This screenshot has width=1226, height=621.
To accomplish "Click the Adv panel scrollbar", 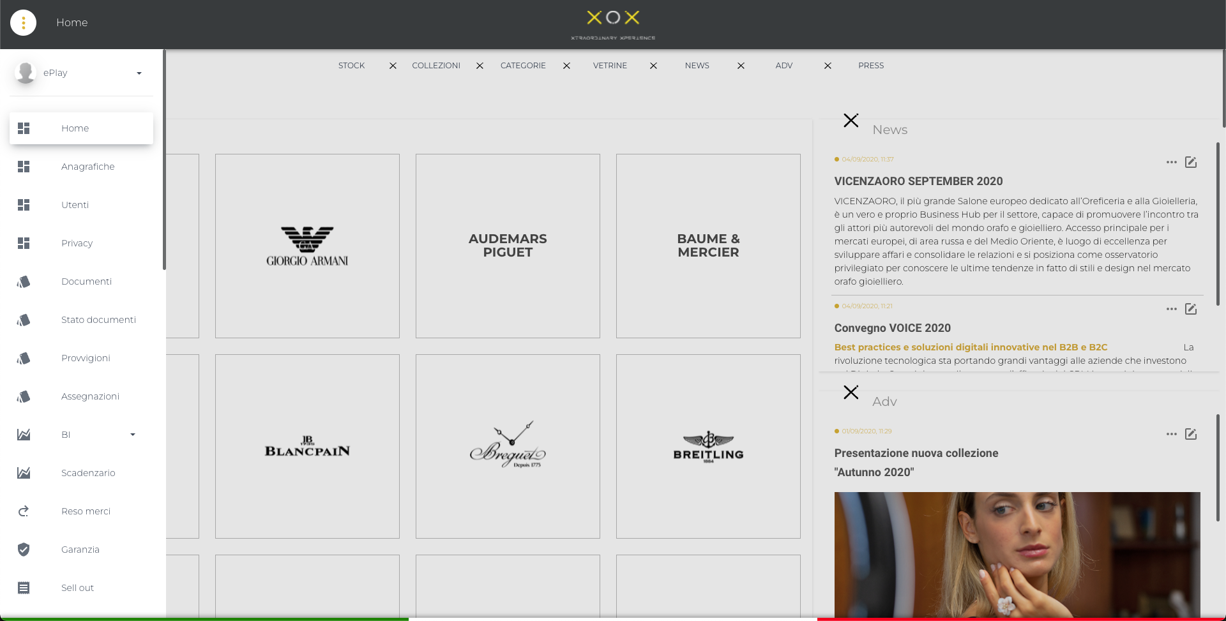I will pyautogui.click(x=1218, y=468).
